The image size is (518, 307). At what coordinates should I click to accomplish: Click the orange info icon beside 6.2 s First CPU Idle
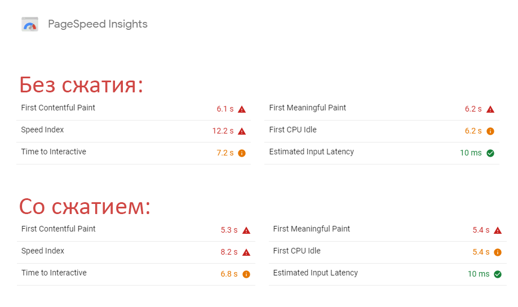coord(490,131)
